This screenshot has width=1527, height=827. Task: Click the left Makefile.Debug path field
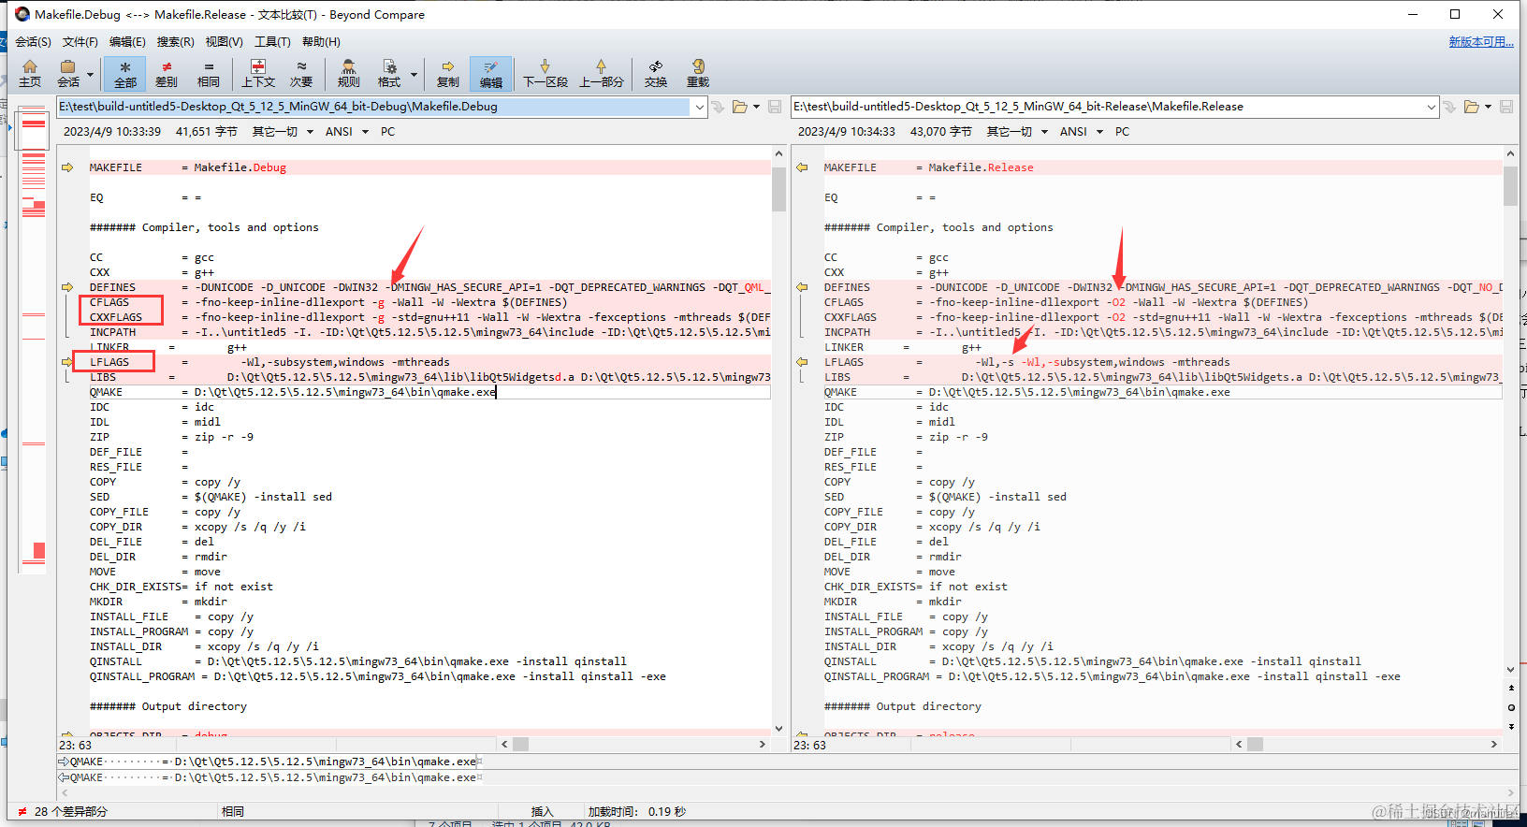[374, 107]
